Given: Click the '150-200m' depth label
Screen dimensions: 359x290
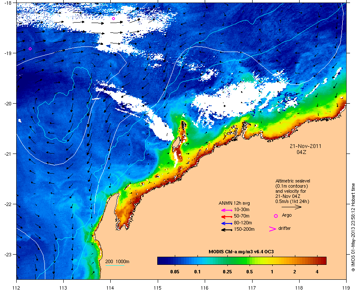Looking at the screenshot, I should pyautogui.click(x=244, y=229).
